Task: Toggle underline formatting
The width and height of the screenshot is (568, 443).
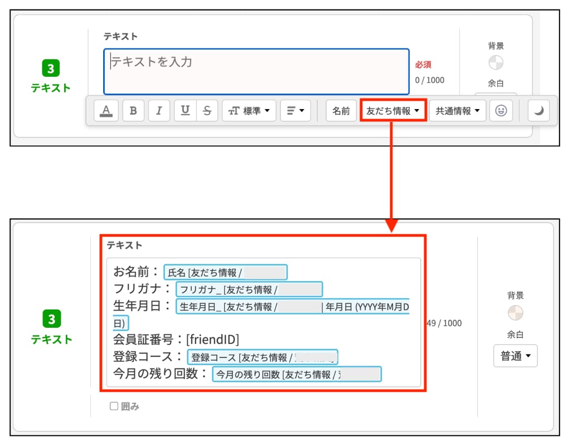Action: point(185,111)
